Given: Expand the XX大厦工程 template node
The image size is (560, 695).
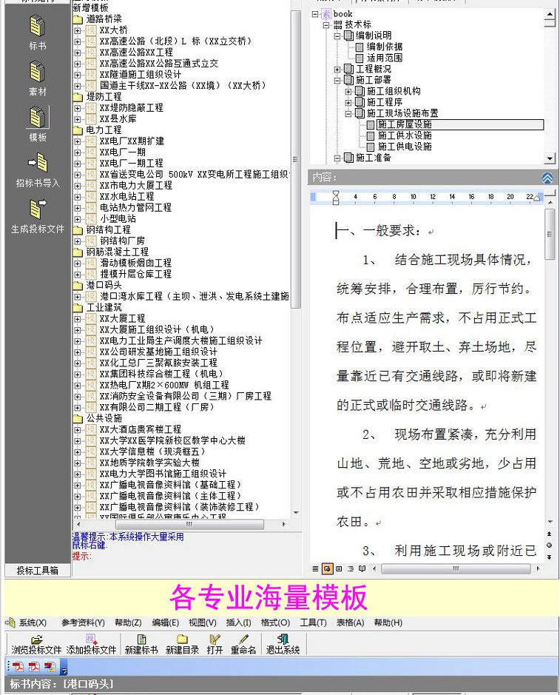Looking at the screenshot, I should (78, 319).
